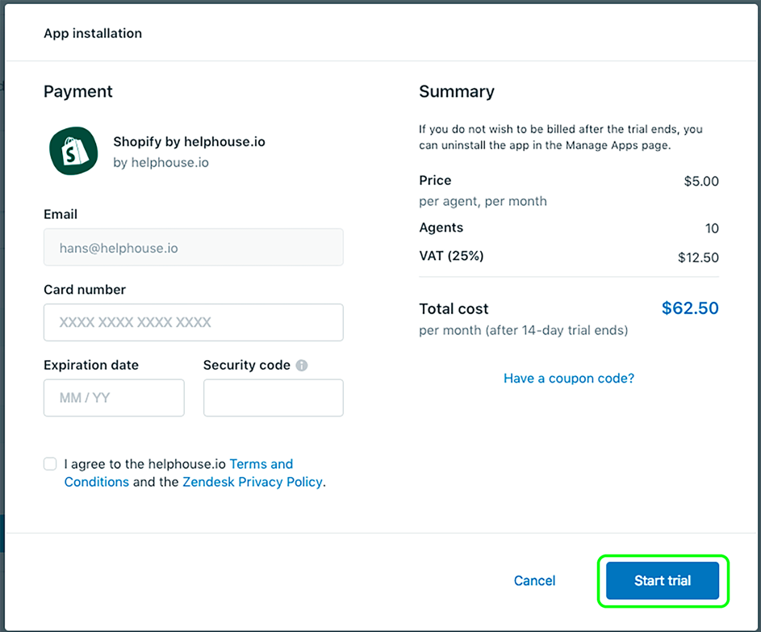The image size is (761, 632).
Task: Click the 'Total cost' label
Action: point(454,308)
